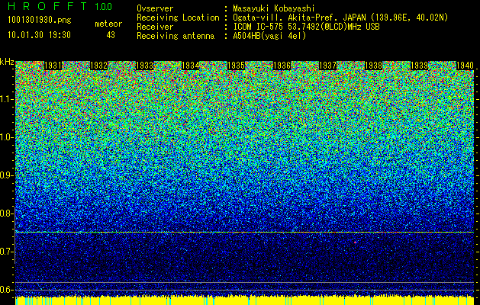Viewport: 480px width, 305px height.
Task: Click the ICOM IC-575 53.7492 MHz text
Action: click(307, 27)
